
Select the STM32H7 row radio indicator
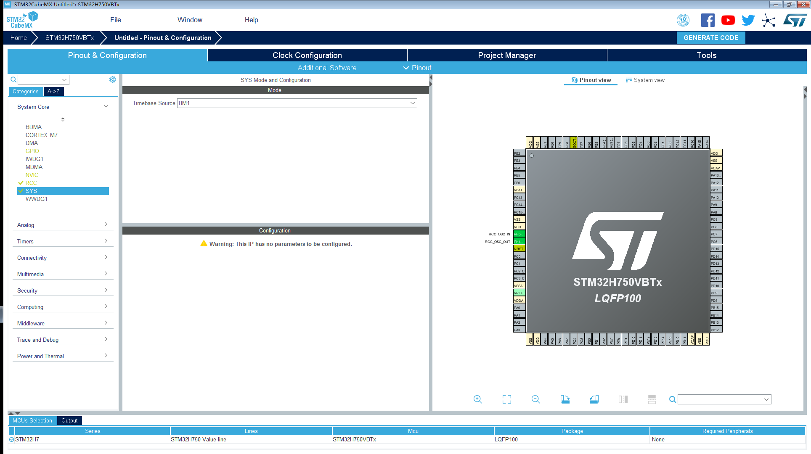[12, 439]
